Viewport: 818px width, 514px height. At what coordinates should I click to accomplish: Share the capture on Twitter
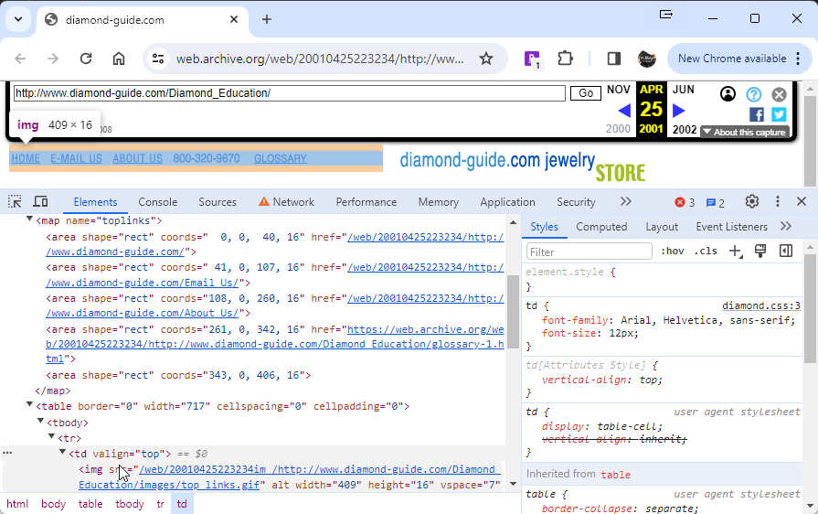[779, 114]
